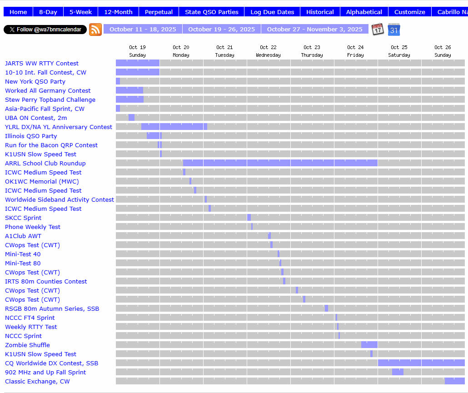This screenshot has height=393, width=468.
Task: Go to October 11 - 18, 2025 week
Action: [x=143, y=29]
